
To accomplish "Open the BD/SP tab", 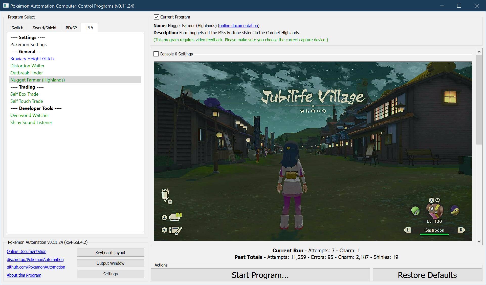I will click(x=71, y=28).
